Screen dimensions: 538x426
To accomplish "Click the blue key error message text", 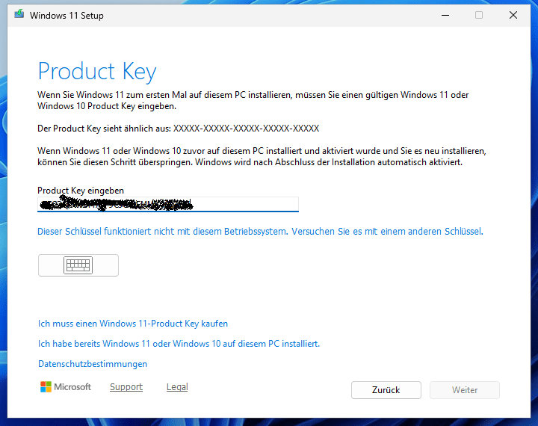I will (x=260, y=232).
